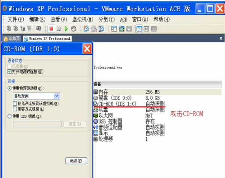Uncheck 打开电源时连接 checkbox
Image resolution: width=225 pixels, height=178 pixels.
[x=9, y=72]
